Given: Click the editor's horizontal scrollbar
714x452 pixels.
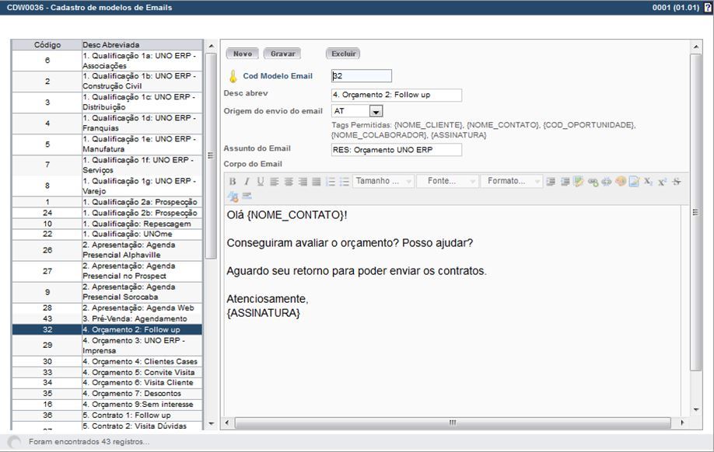Looking at the screenshot, I should (x=452, y=423).
